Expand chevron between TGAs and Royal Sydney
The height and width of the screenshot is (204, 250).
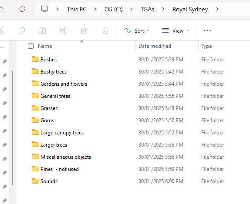point(163,9)
